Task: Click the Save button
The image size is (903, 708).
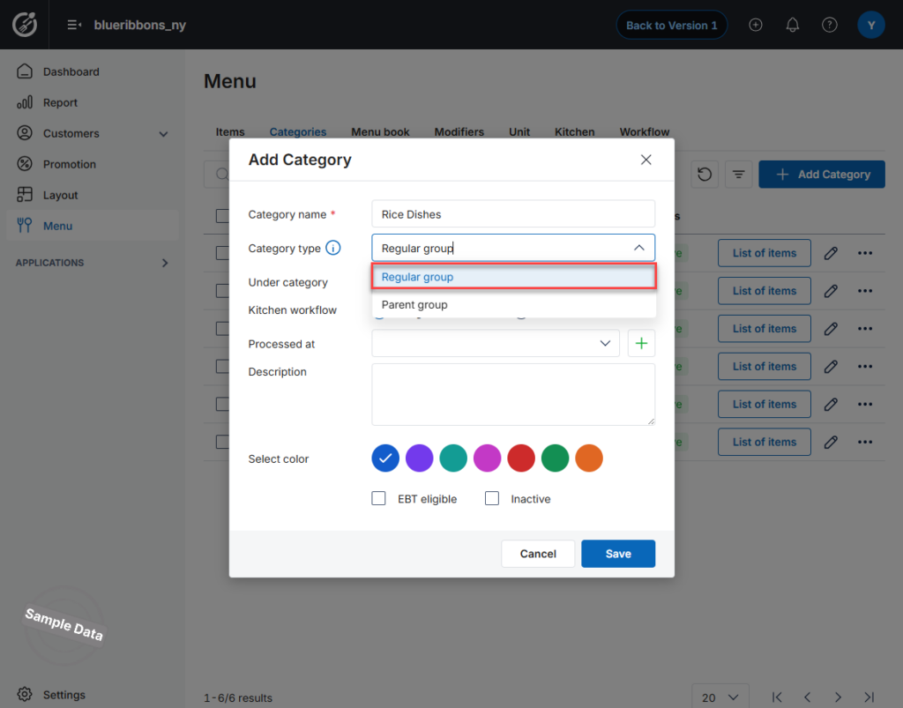Action: (618, 553)
